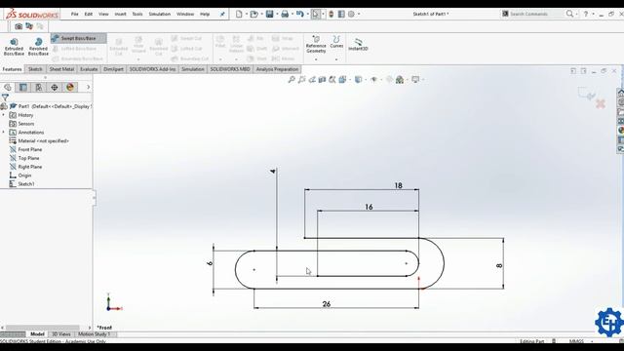Open the DisplayManager tab
This screenshot has width=624, height=351.
[x=70, y=87]
